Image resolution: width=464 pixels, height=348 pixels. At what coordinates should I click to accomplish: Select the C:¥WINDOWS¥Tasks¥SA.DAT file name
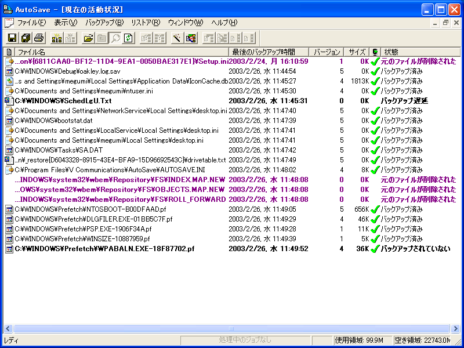click(59, 150)
